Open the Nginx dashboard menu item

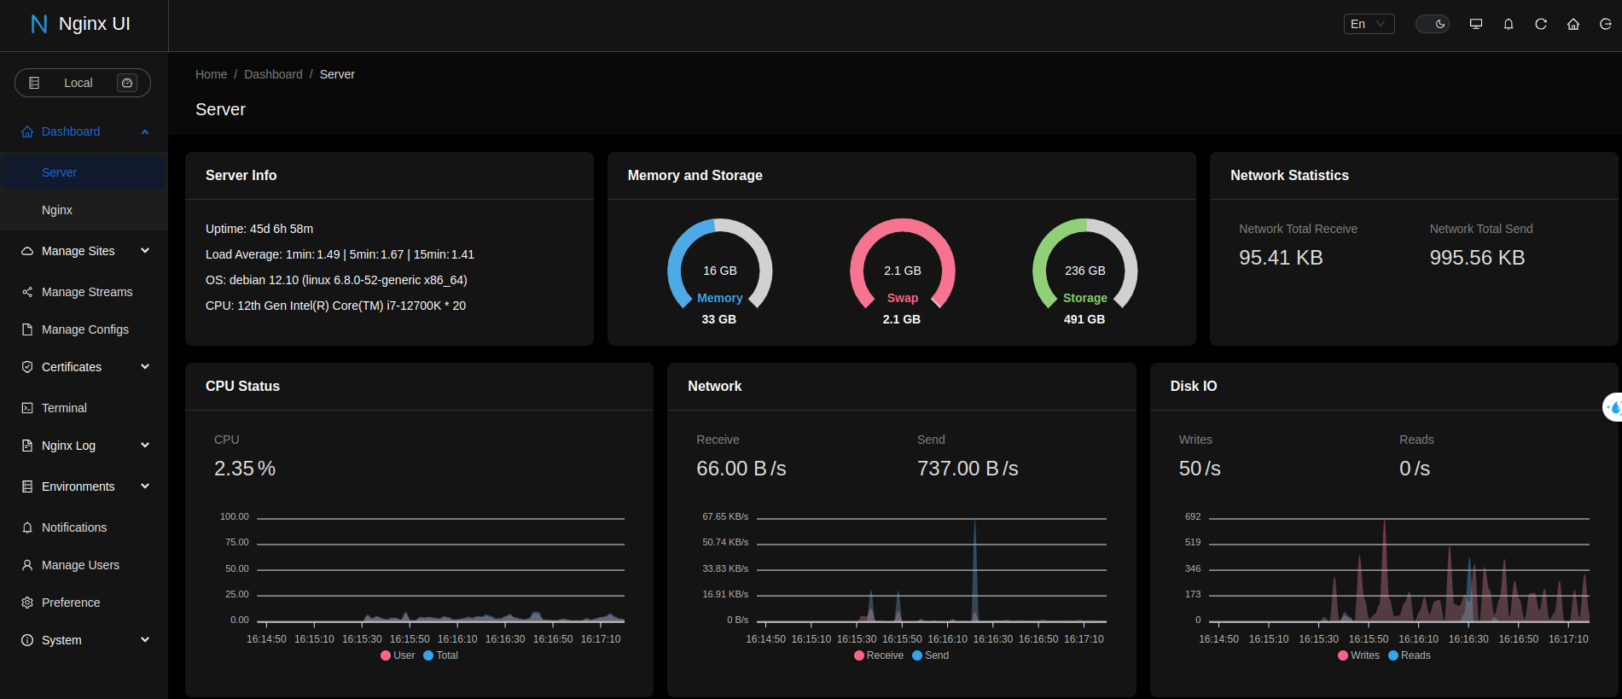[57, 210]
